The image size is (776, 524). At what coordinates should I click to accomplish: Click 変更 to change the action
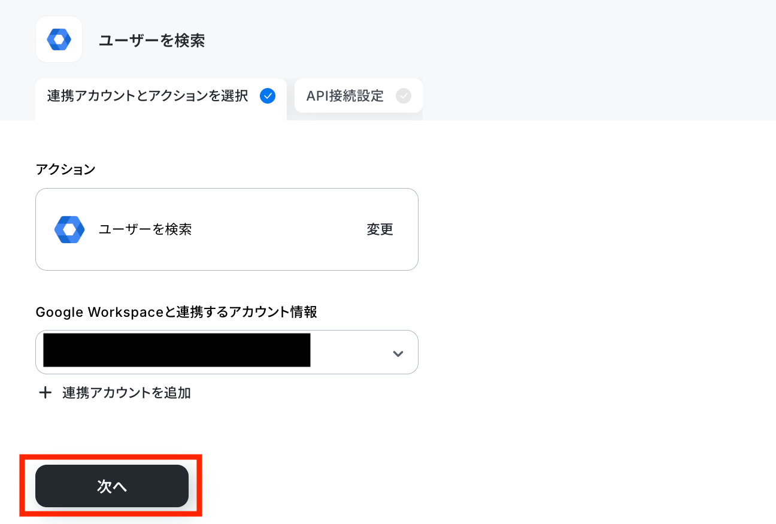(x=380, y=229)
